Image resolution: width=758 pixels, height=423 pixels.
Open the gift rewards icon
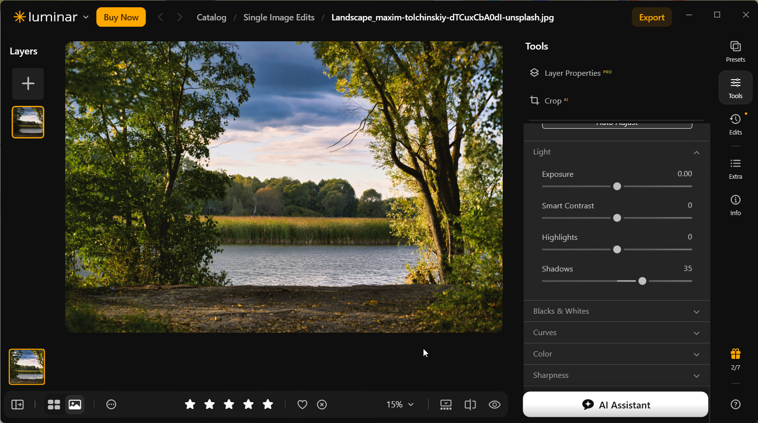coord(735,354)
